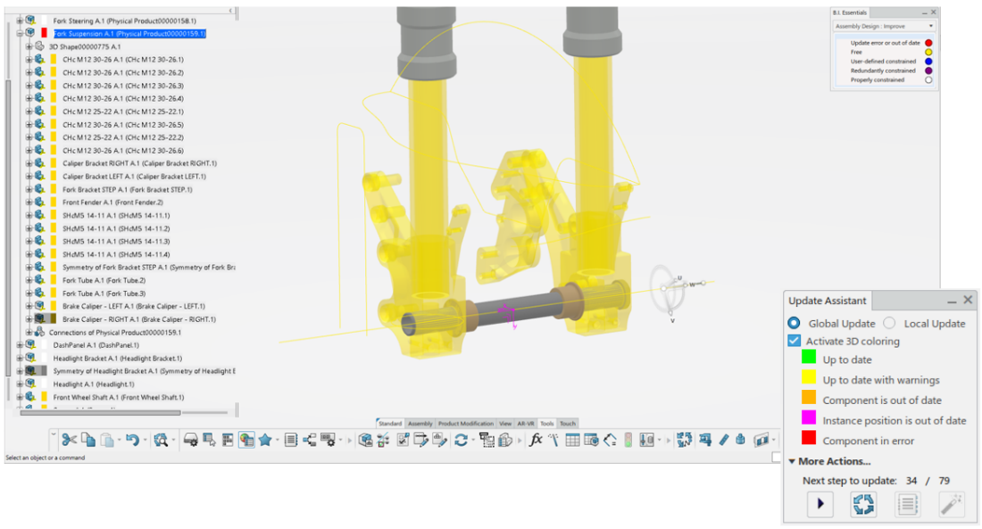Uncheck the Activate 3D coloring checkbox
This screenshot has height=529, width=982.
[794, 341]
